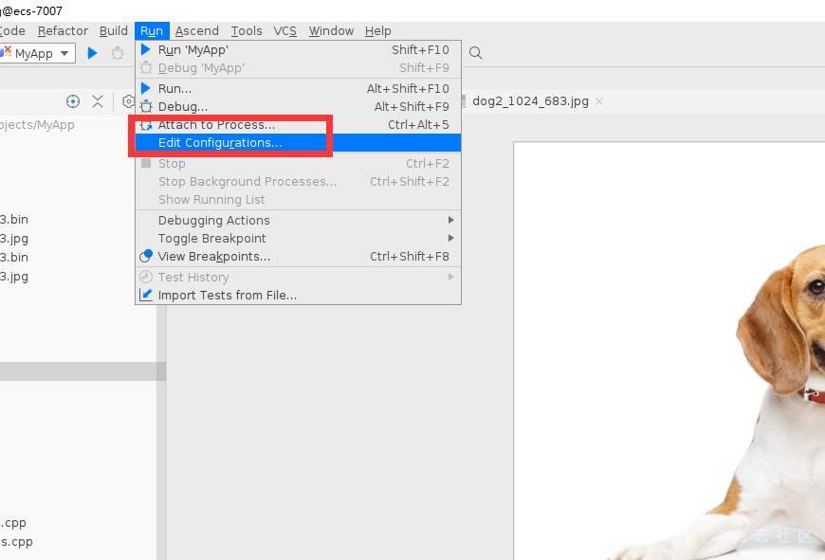
Task: Expand Toggle Breakpoint submenu
Action: point(299,238)
